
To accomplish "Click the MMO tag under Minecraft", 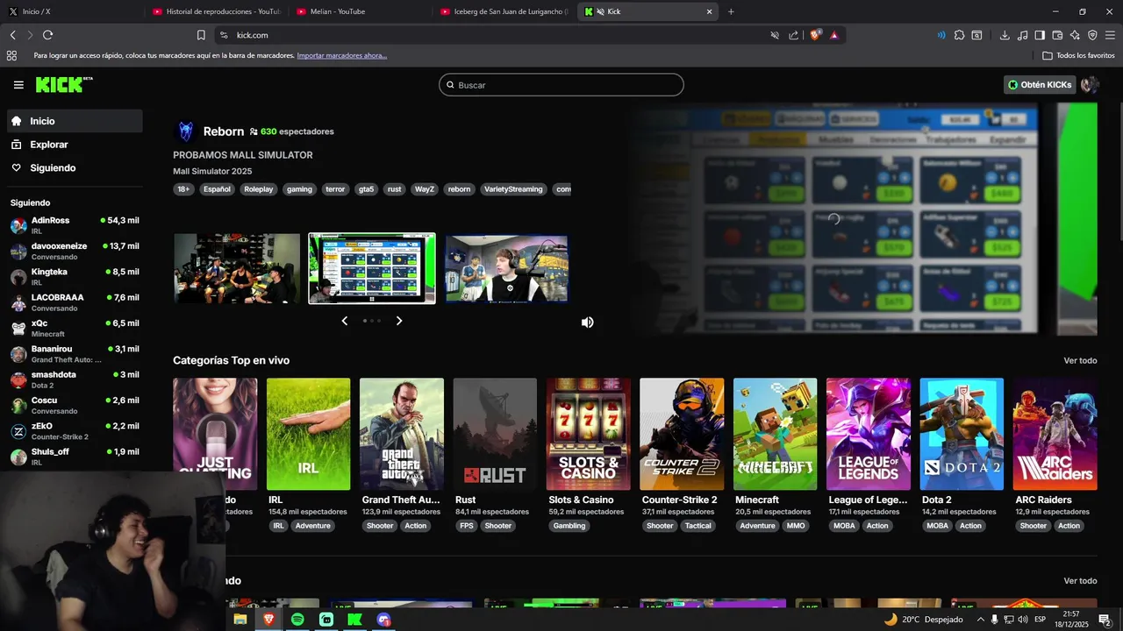I will pyautogui.click(x=796, y=526).
